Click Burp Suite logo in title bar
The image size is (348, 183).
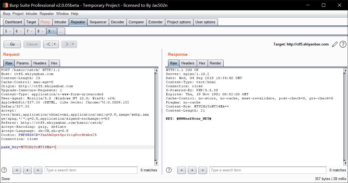click(x=5, y=5)
